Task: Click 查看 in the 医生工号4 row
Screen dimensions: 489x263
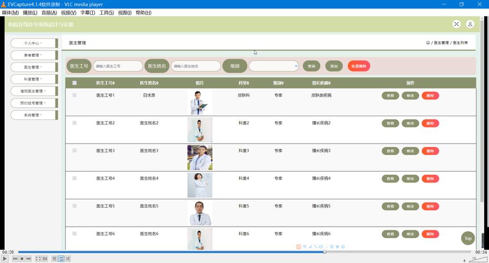Action: 390,179
